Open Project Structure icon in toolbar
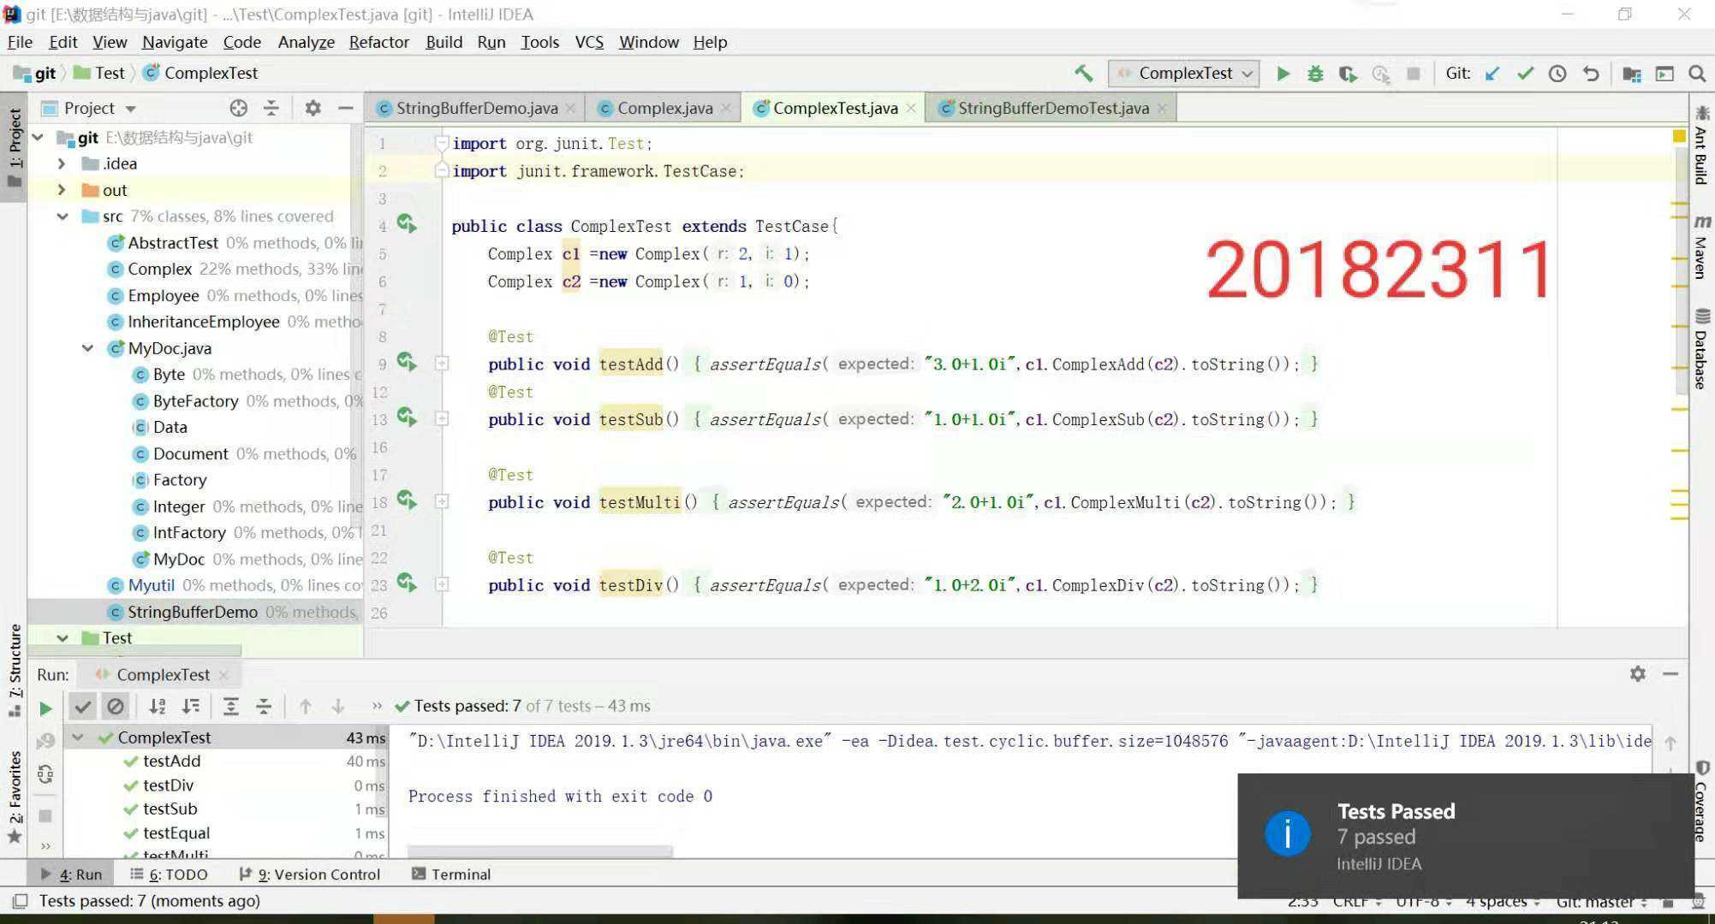The width and height of the screenshot is (1715, 924). 1632,74
